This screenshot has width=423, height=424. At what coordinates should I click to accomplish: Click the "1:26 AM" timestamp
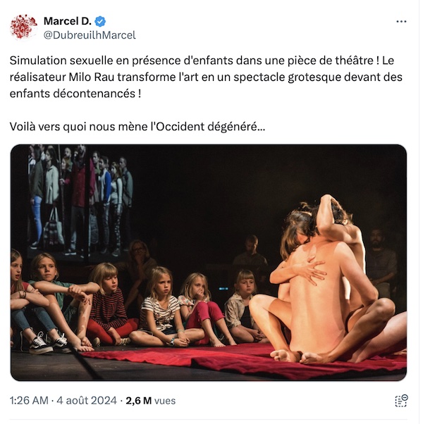point(29,401)
